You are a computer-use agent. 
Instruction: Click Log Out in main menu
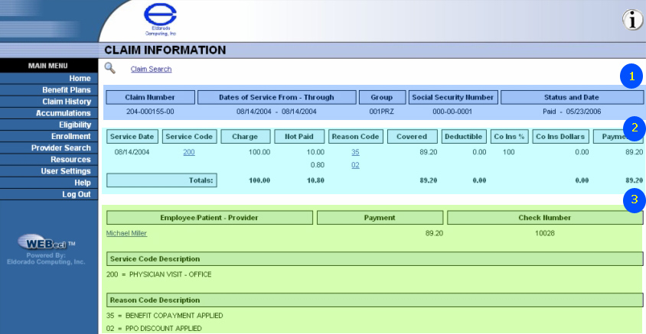point(77,194)
